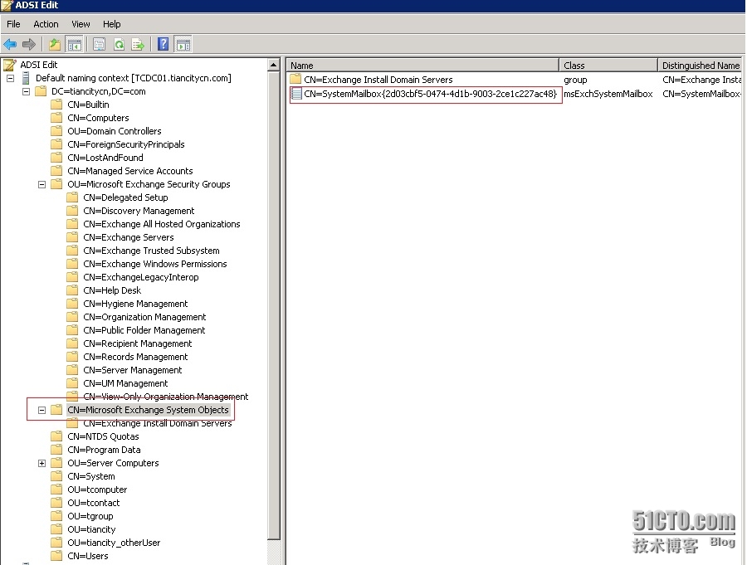
Task: Click the server icon of Default naming context
Action: click(x=26, y=78)
